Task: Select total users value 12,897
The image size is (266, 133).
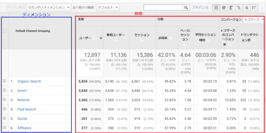Action: pyautogui.click(x=92, y=55)
